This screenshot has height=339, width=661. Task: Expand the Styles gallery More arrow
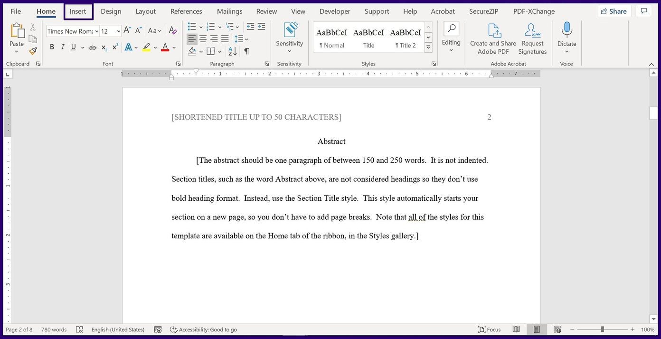point(428,47)
